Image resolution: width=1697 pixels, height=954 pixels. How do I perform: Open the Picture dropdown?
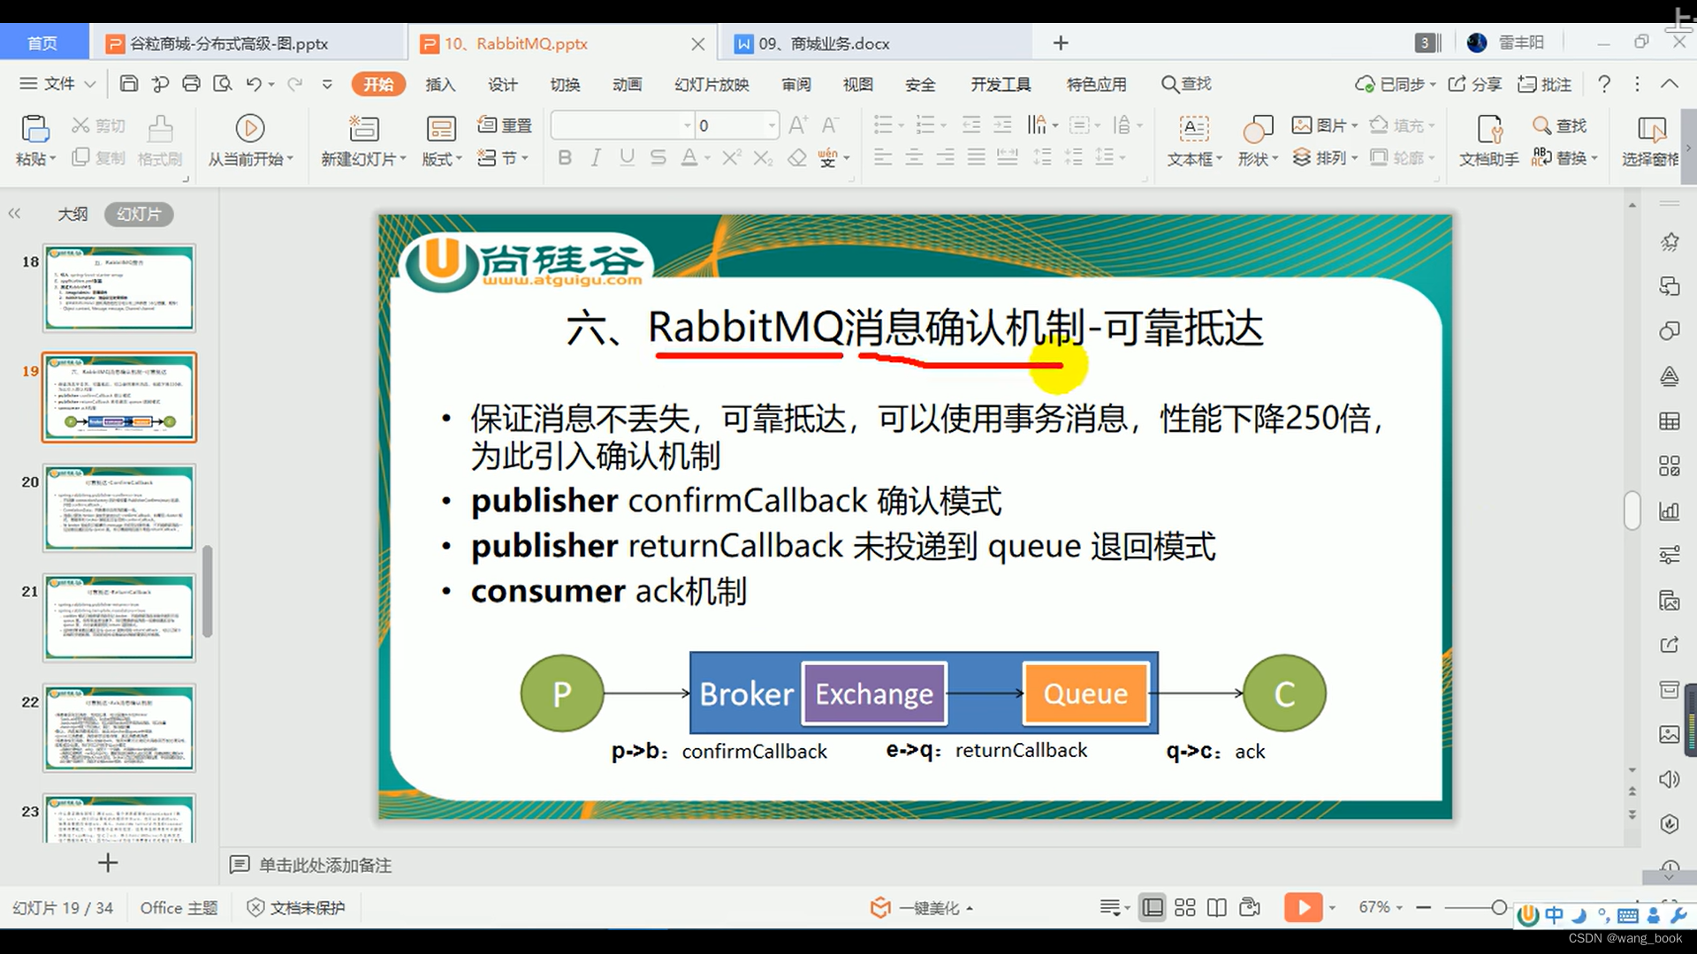coord(1324,125)
